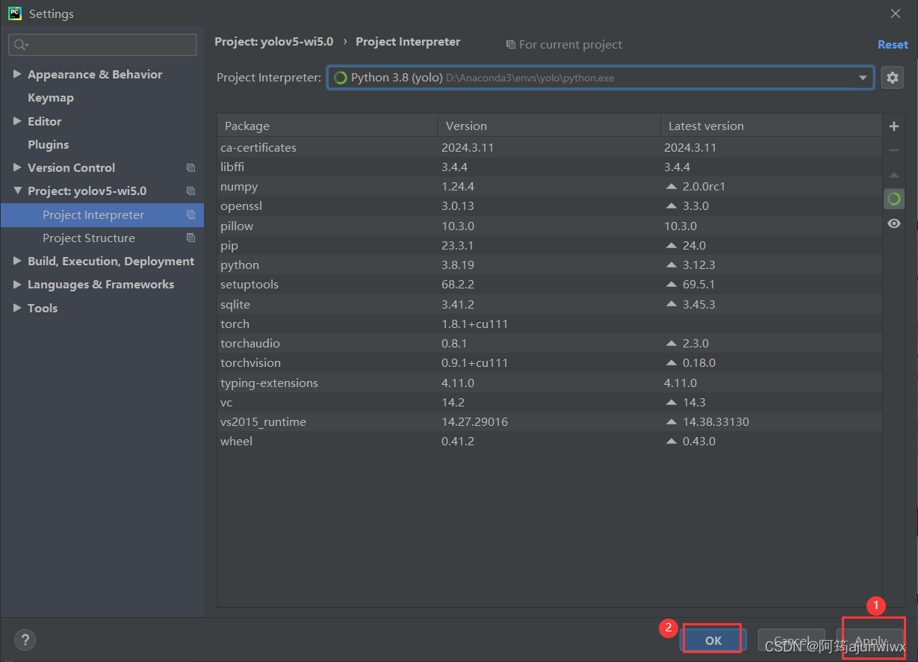This screenshot has height=662, width=918.
Task: Click the copy icon beside Project: yolov5-wi5.0
Action: click(x=190, y=191)
